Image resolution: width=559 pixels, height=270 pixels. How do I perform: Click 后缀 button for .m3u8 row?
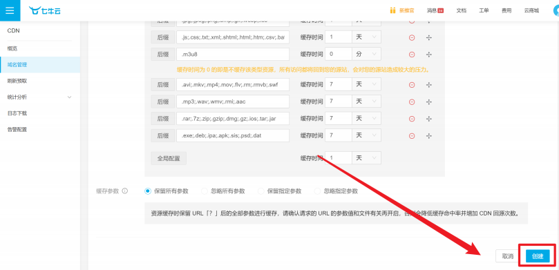(x=163, y=54)
